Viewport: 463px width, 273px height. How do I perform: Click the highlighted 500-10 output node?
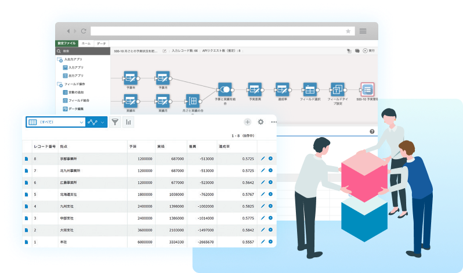367,89
